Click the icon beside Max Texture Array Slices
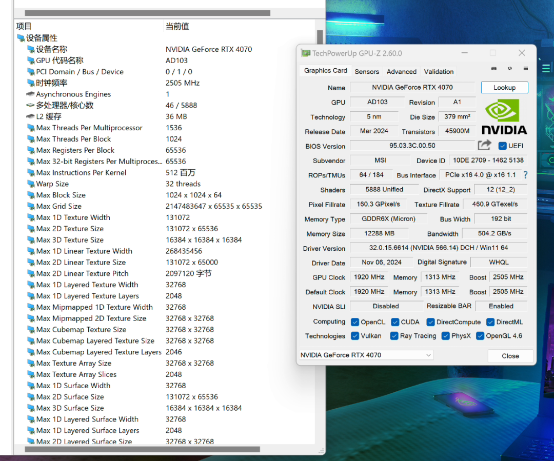Screen dimensions: 554x461 tap(31, 374)
